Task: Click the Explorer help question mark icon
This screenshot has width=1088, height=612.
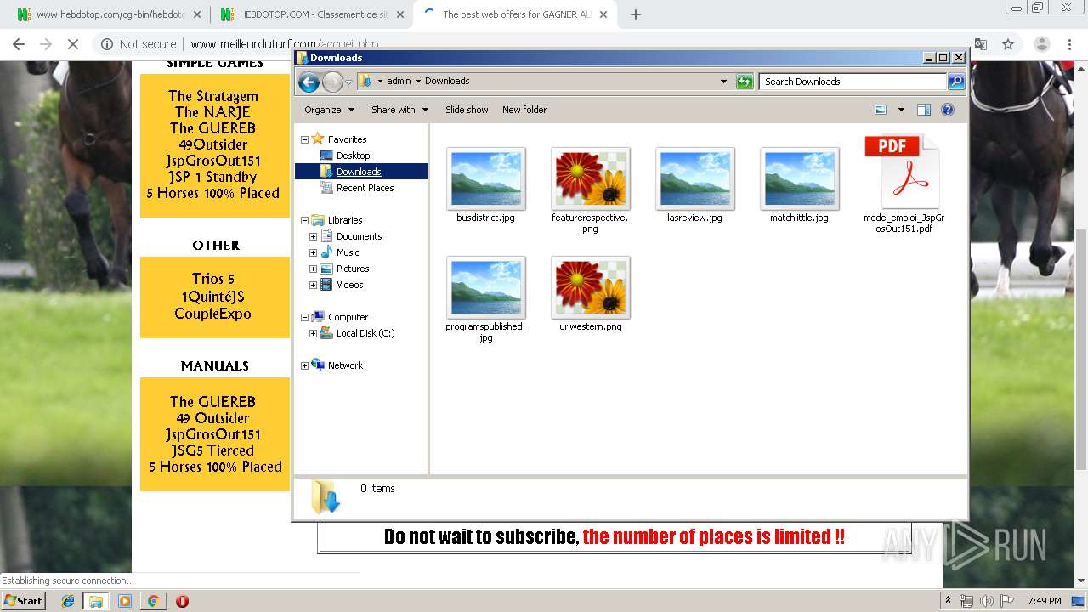Action: (948, 110)
